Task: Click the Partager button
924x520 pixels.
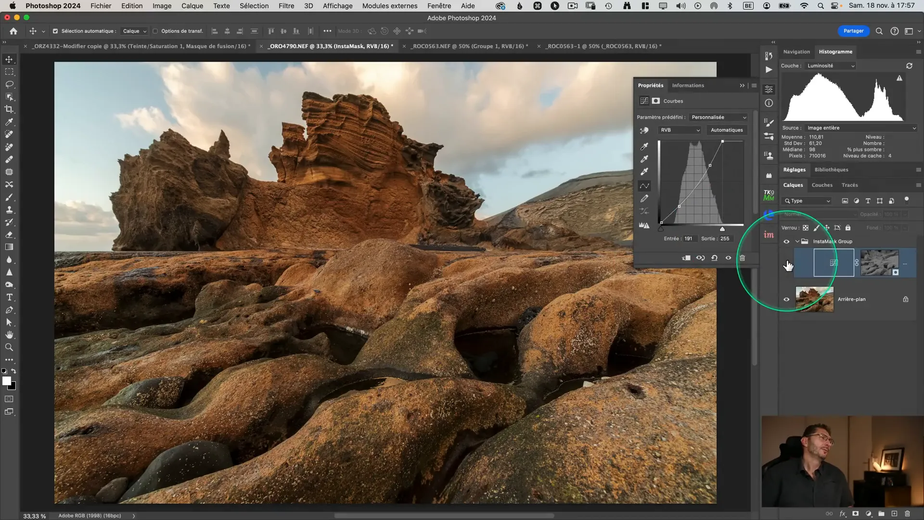Action: pyautogui.click(x=853, y=31)
